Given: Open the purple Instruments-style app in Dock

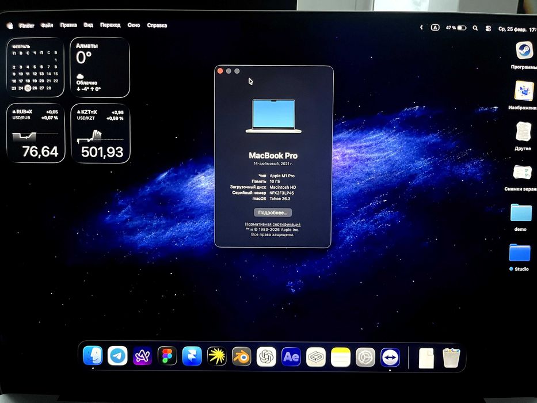Looking at the screenshot, I should click(142, 356).
